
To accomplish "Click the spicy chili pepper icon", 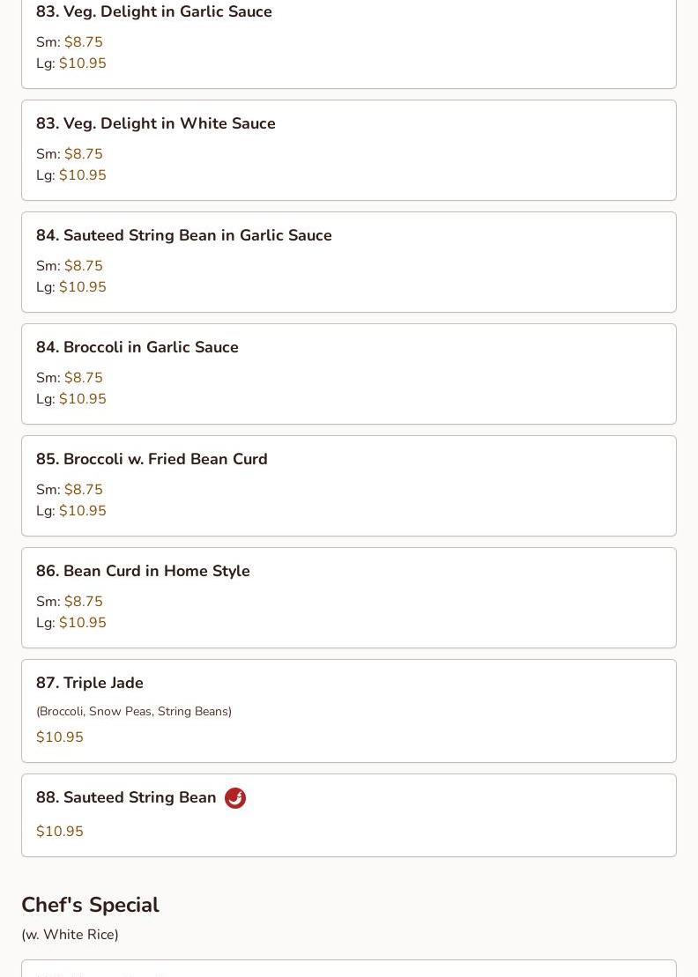I will point(235,797).
